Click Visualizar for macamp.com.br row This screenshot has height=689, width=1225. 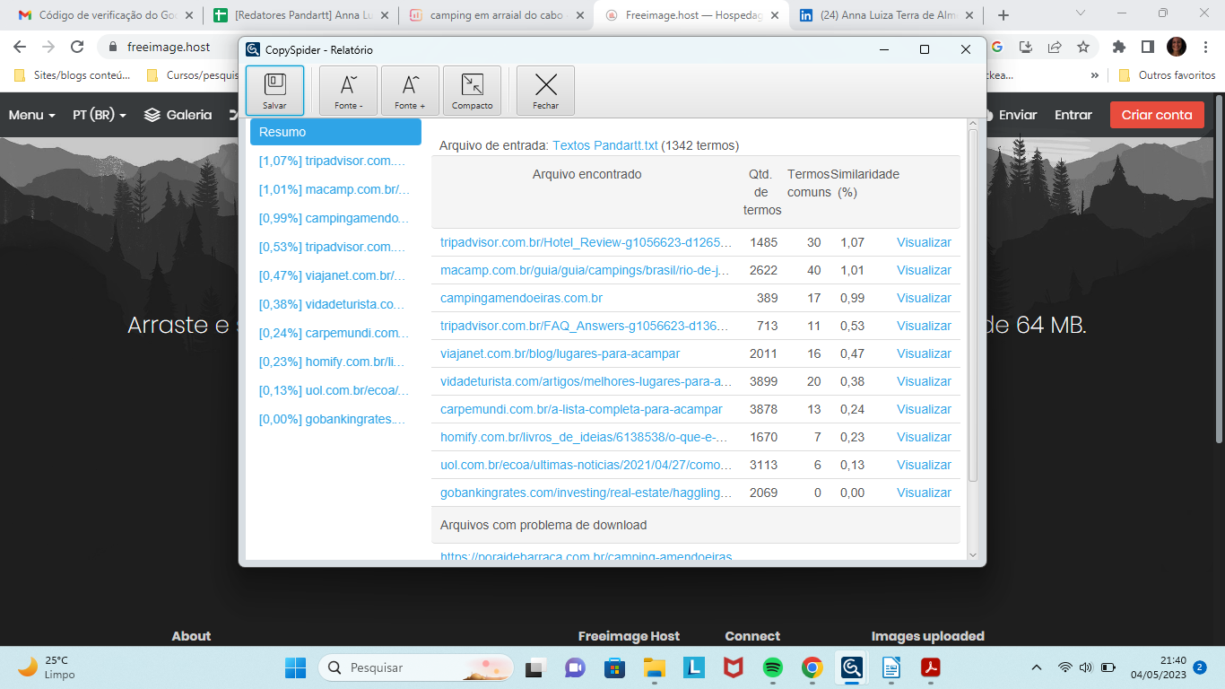coord(924,270)
